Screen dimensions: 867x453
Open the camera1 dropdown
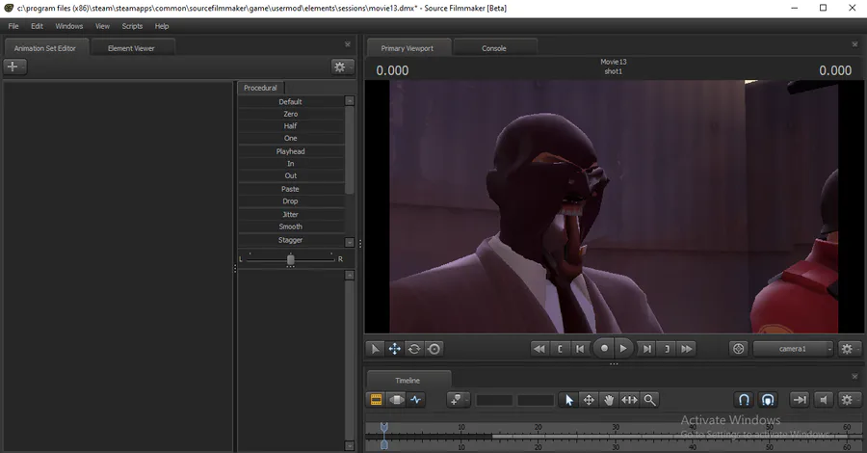793,349
